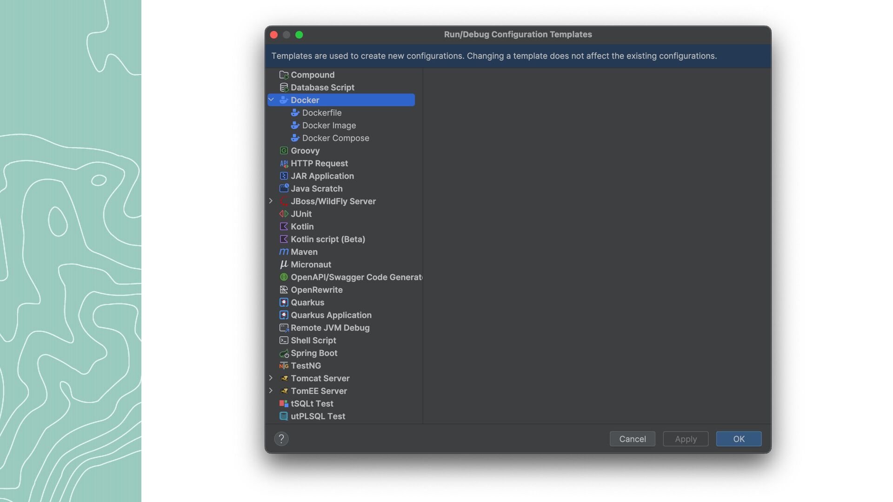Open help with the question mark button
Screen dimensions: 893x502
281,439
